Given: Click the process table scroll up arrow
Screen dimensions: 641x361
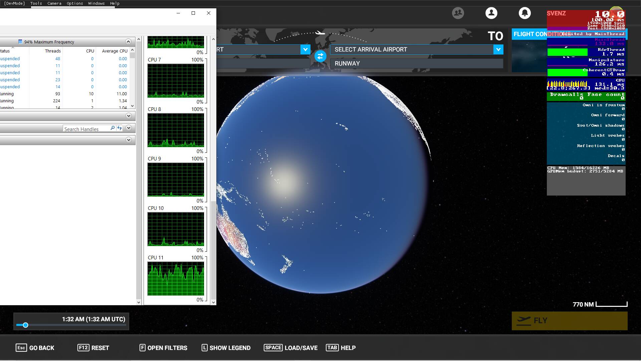Looking at the screenshot, I should (x=133, y=50).
